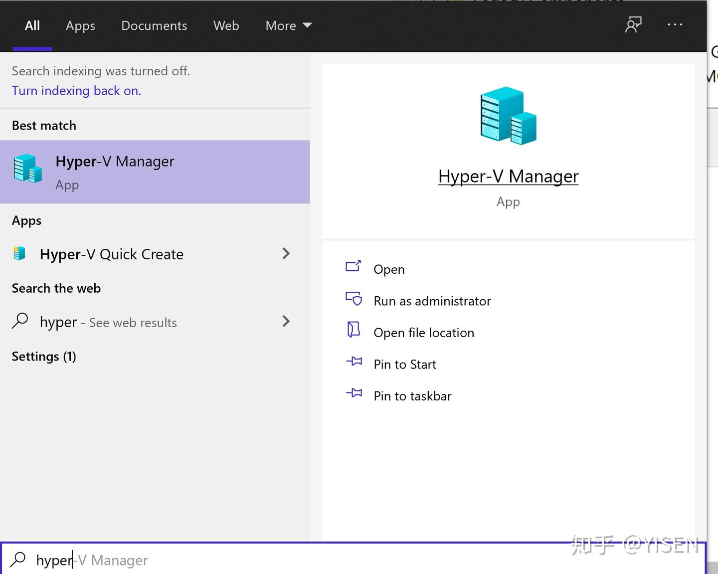
Task: Click the Hyper-V Quick Create app icon
Action: tap(19, 253)
